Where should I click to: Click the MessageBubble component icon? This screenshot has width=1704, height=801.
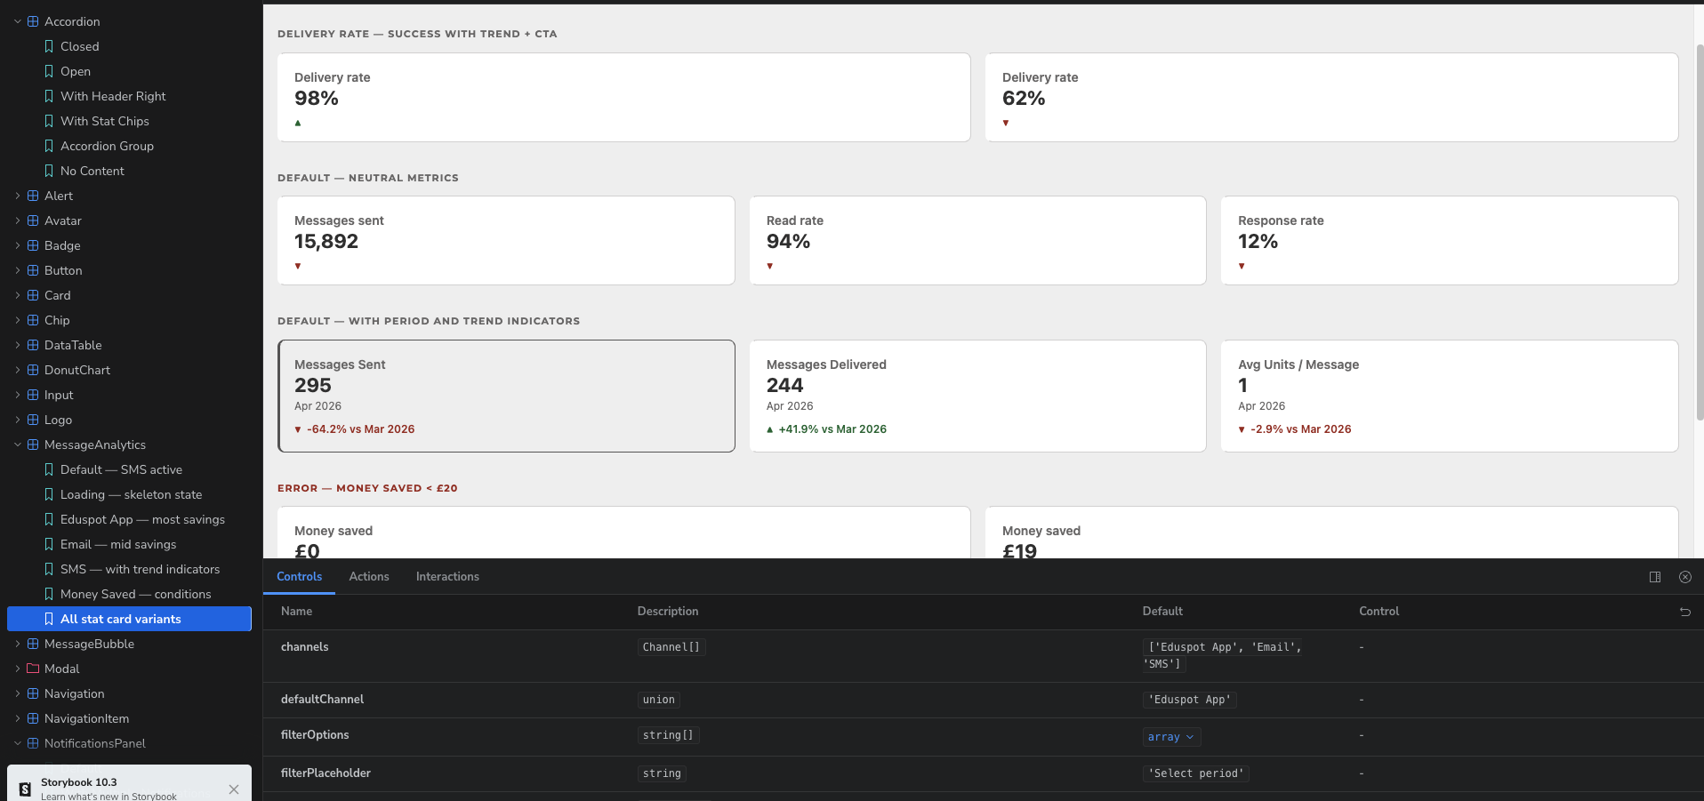[x=33, y=644]
